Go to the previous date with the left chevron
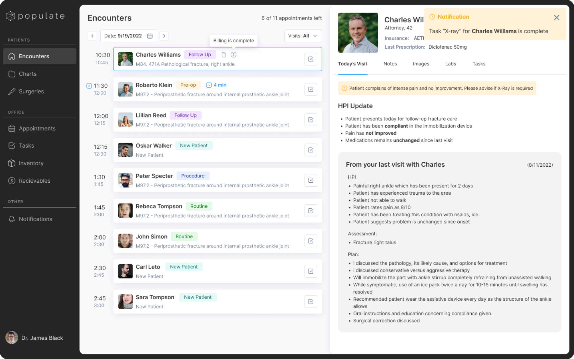574x359 pixels. coord(92,36)
